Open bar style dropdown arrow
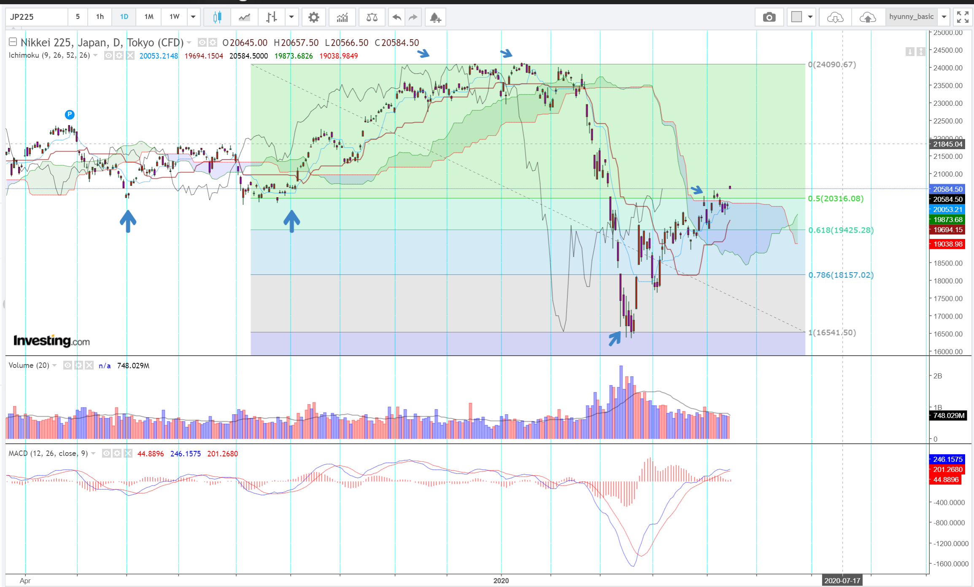 (291, 17)
